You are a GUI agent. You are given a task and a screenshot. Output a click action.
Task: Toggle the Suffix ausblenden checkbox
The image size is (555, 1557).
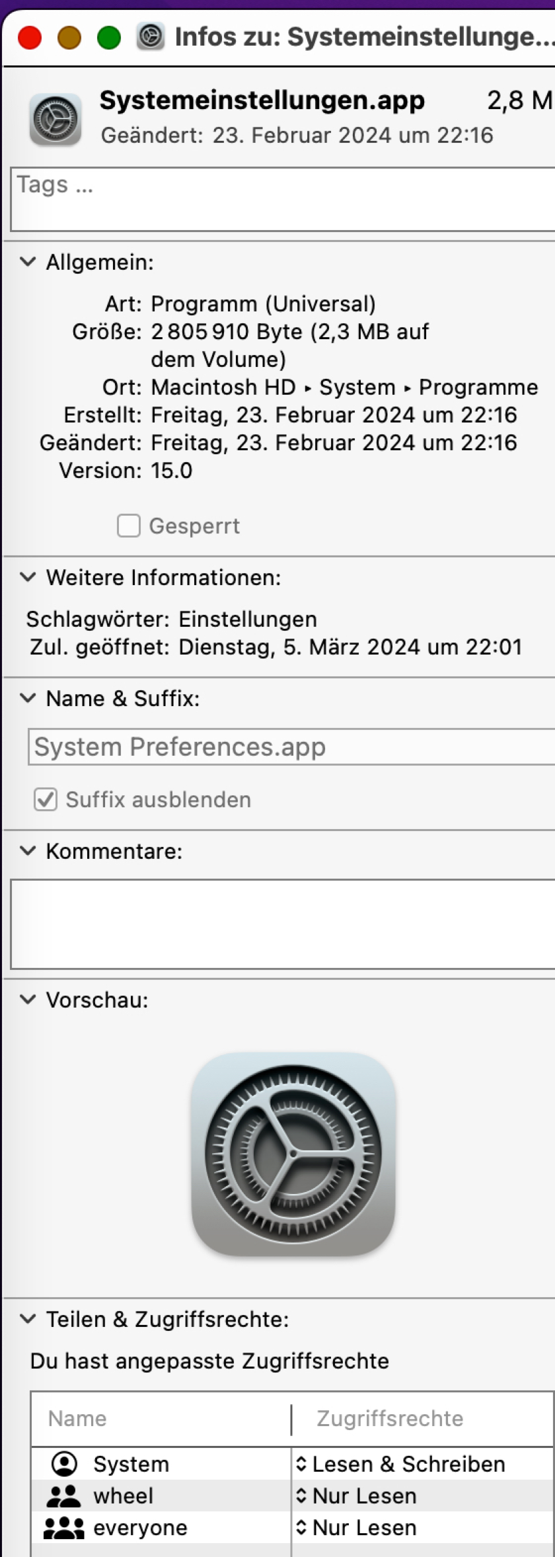(46, 799)
